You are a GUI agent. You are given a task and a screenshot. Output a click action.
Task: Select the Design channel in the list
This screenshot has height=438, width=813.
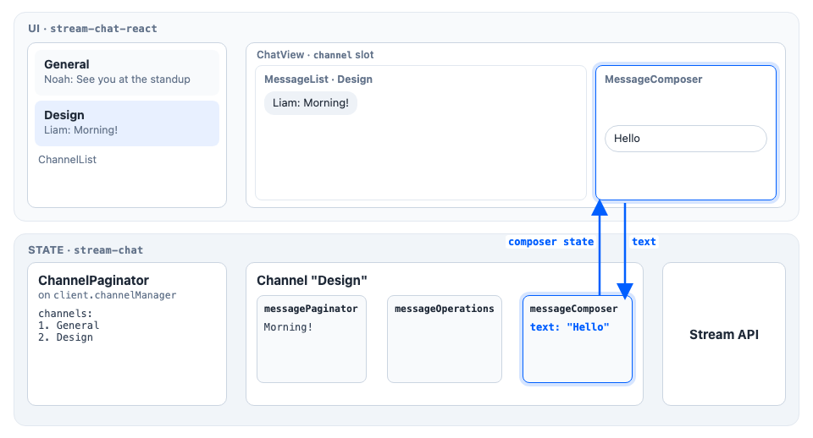click(126, 123)
